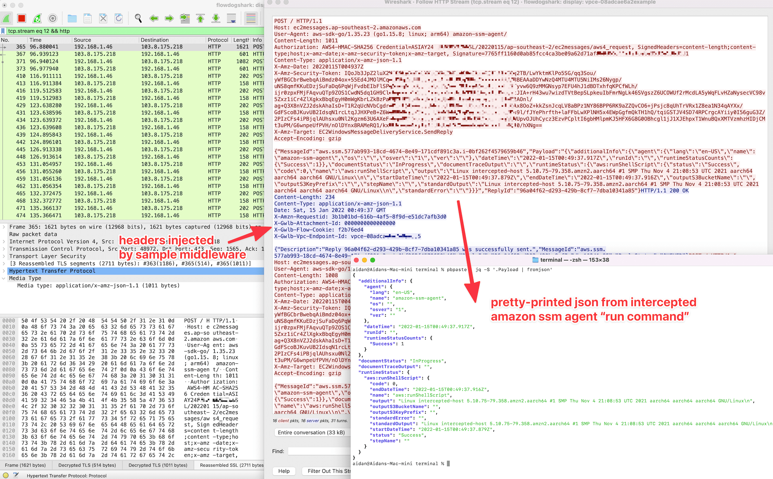Screen dimensions: 773x479
Task: Jump to the first packet
Action: (200, 18)
